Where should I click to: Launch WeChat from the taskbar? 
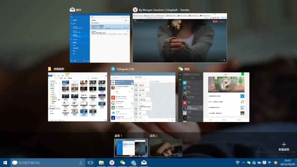123,163
